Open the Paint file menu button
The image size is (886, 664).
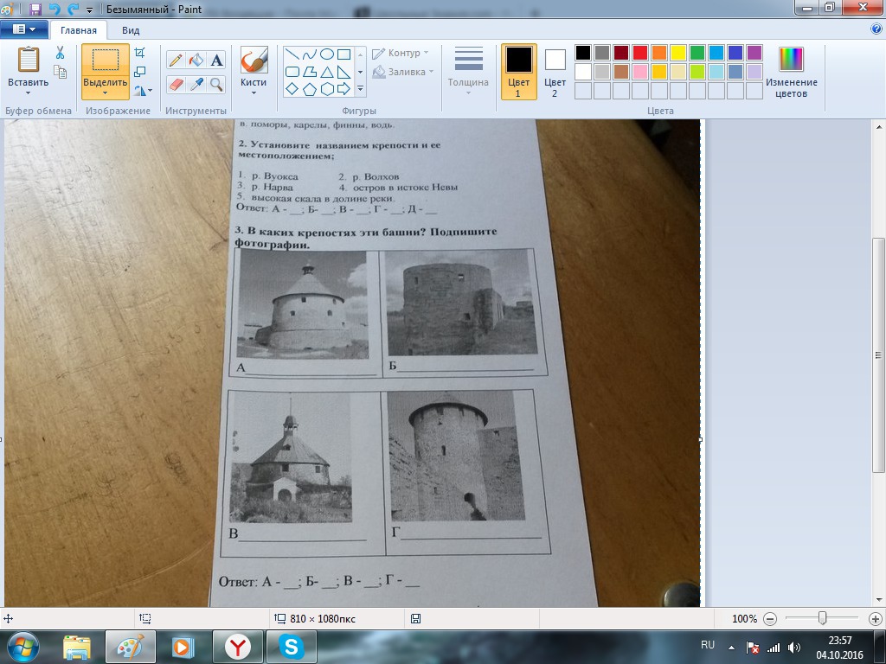23,29
